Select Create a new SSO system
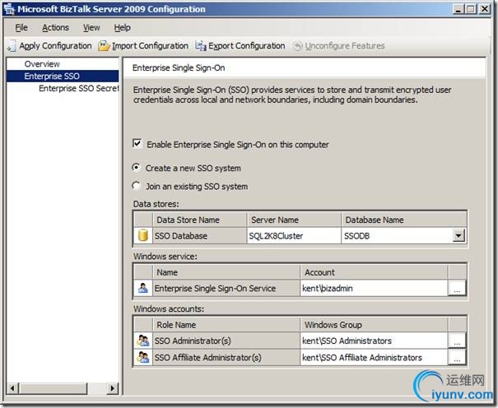The height and width of the screenshot is (408, 498). pos(137,167)
